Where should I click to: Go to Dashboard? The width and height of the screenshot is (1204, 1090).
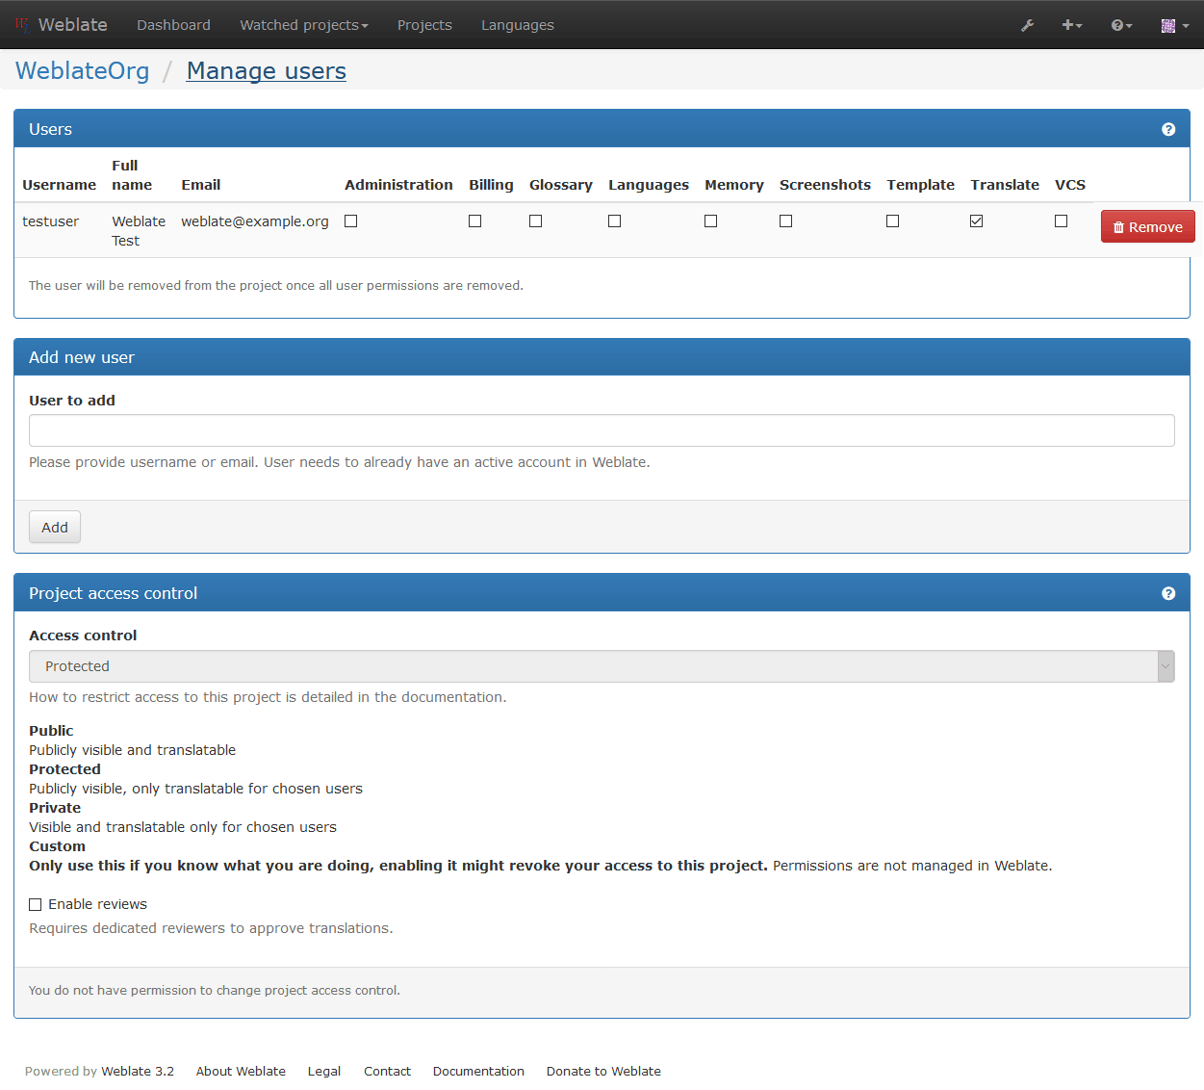[x=173, y=25]
